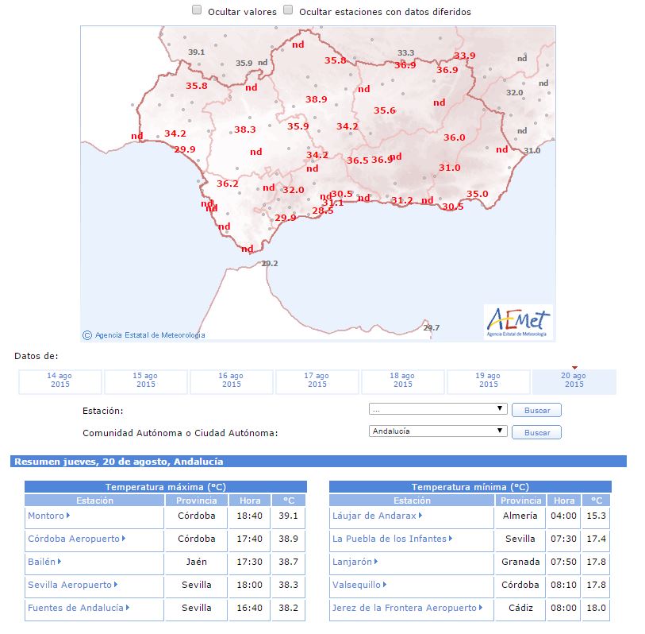Image resolution: width=645 pixels, height=634 pixels.
Task: Enable the Ocultar valores checkbox
Action: coord(198,11)
